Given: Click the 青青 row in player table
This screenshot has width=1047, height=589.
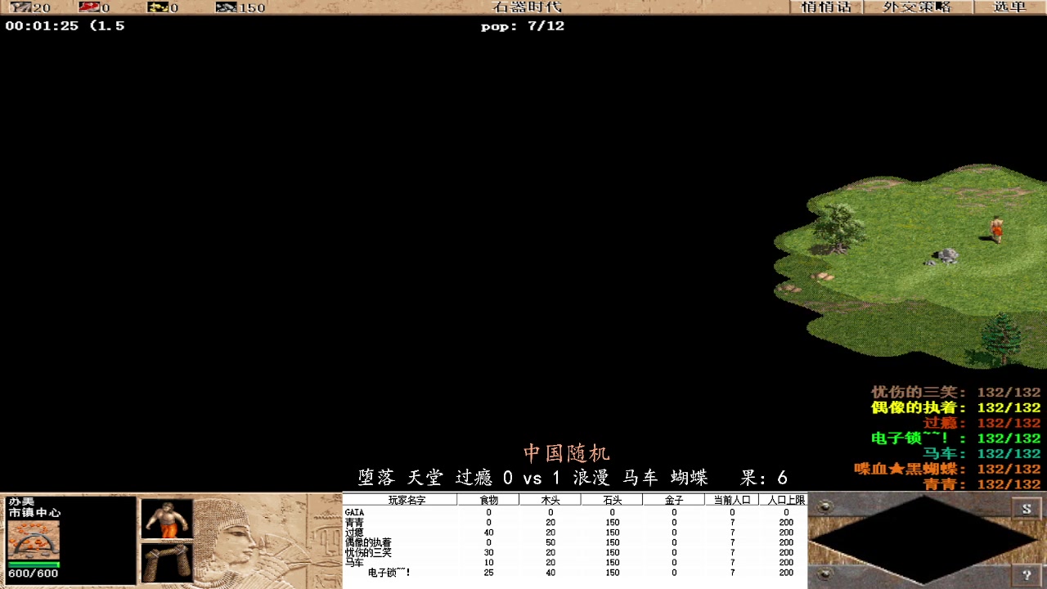Looking at the screenshot, I should [x=574, y=523].
